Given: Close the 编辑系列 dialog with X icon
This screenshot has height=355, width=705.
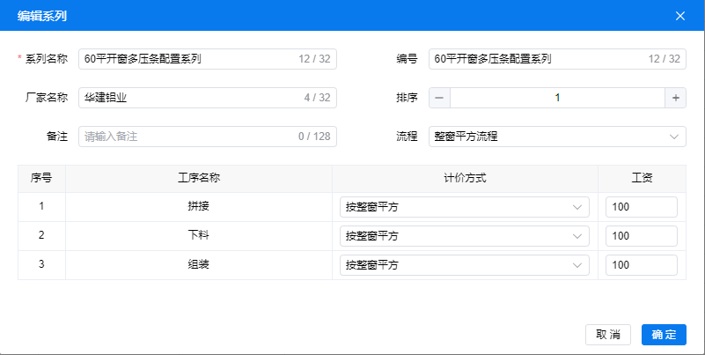Looking at the screenshot, I should coord(679,16).
